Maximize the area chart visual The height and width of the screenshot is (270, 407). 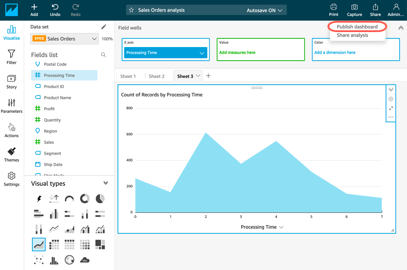[x=391, y=108]
